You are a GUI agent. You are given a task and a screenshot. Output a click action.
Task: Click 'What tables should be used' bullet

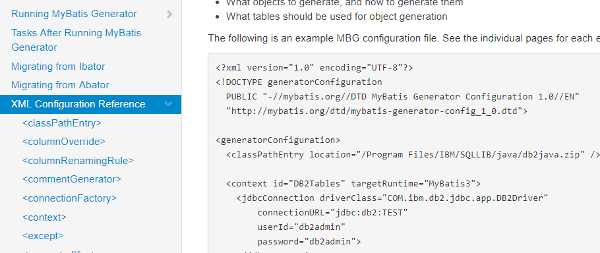(x=337, y=16)
